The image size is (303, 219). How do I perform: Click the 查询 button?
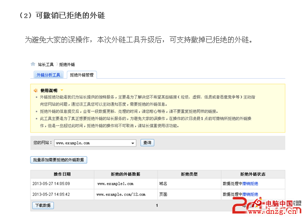pos(147,143)
